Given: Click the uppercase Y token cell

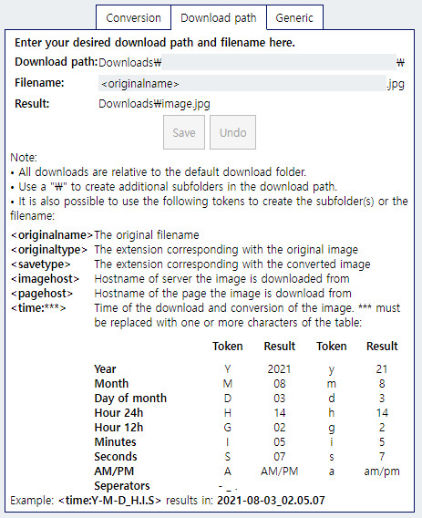Looking at the screenshot, I should tap(228, 369).
